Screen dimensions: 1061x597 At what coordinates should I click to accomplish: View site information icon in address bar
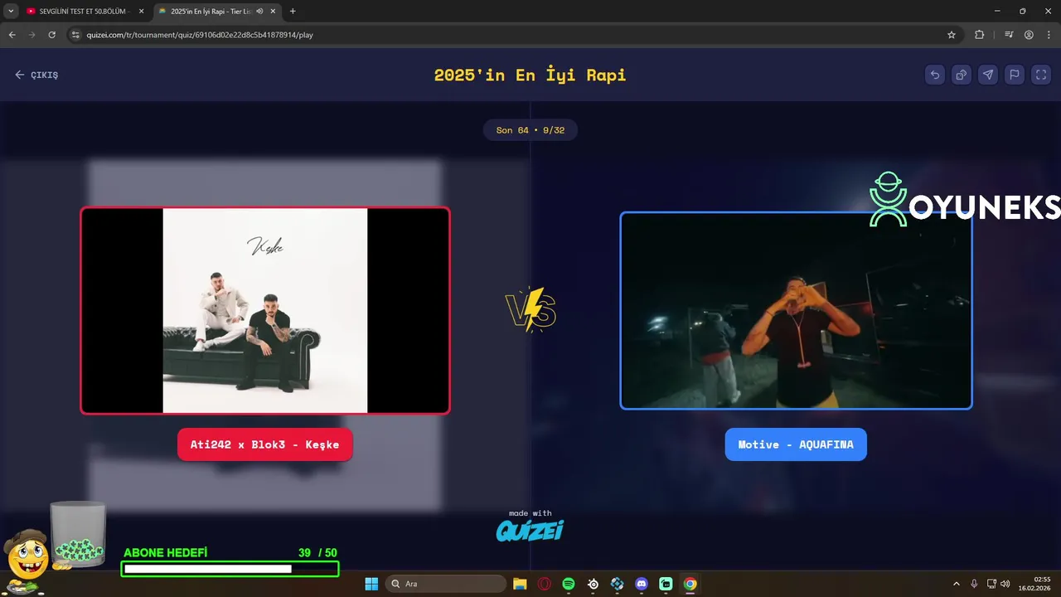tap(76, 35)
